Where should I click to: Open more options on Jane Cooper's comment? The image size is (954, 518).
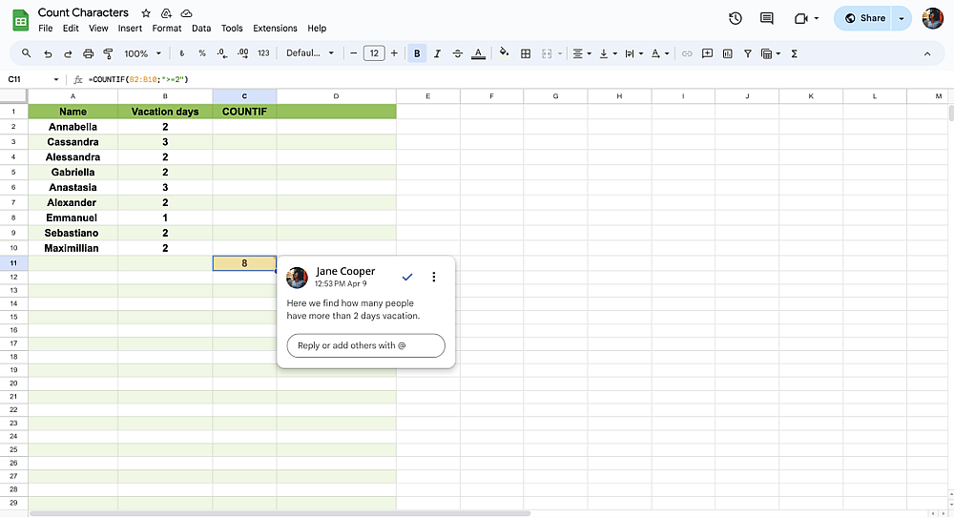[434, 277]
